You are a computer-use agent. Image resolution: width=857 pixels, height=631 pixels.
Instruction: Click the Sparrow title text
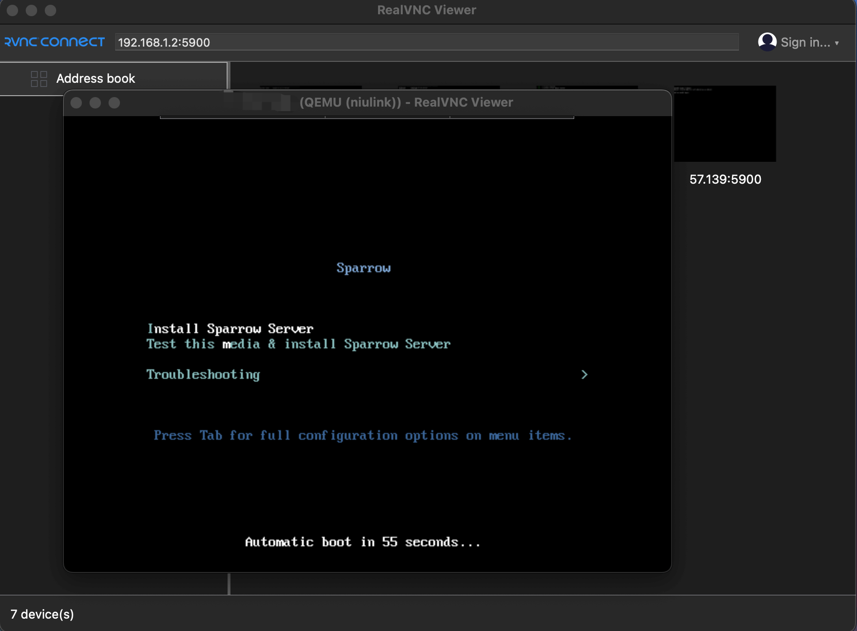pyautogui.click(x=363, y=268)
